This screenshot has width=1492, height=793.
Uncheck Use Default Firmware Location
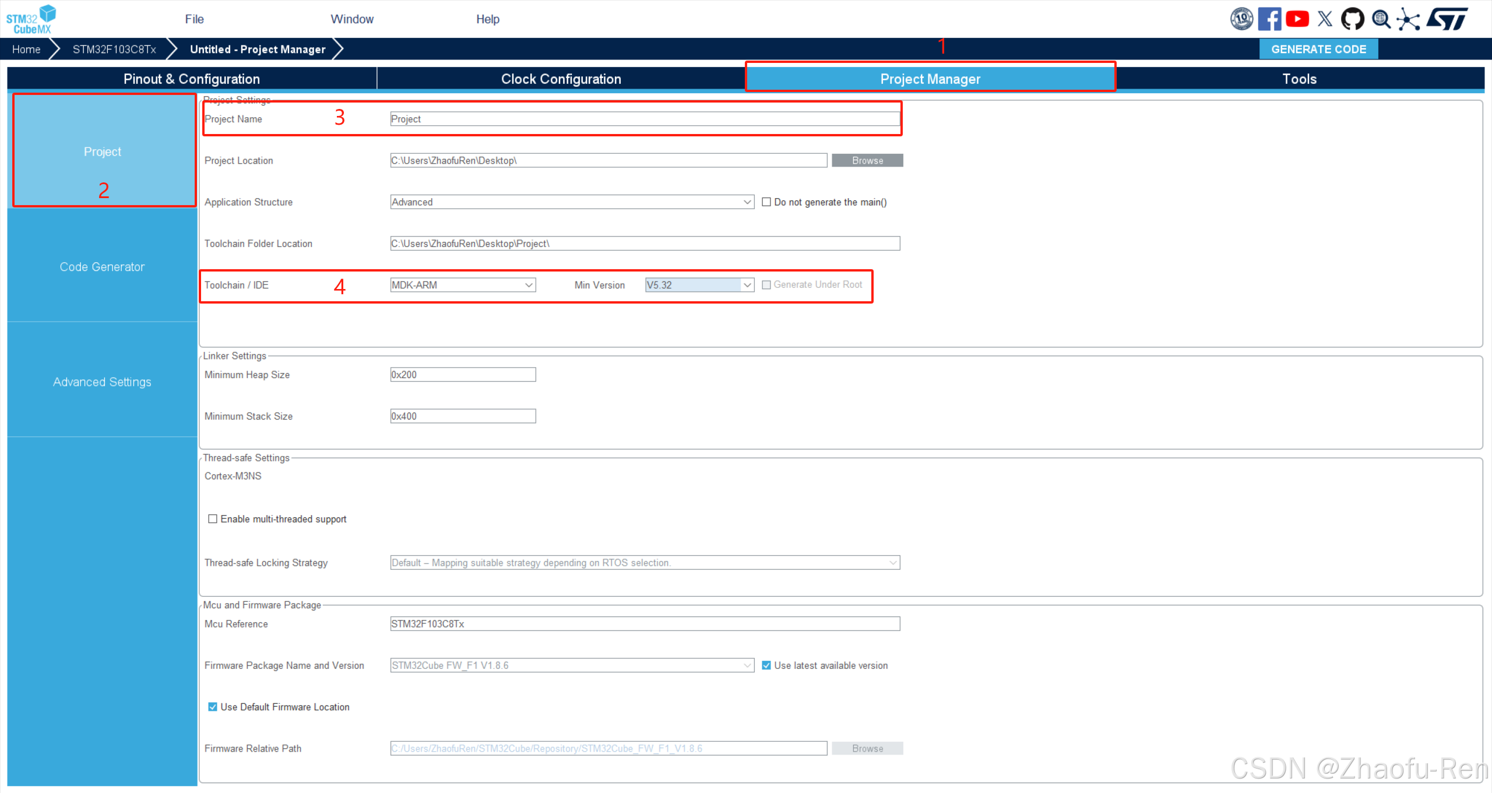pos(213,707)
